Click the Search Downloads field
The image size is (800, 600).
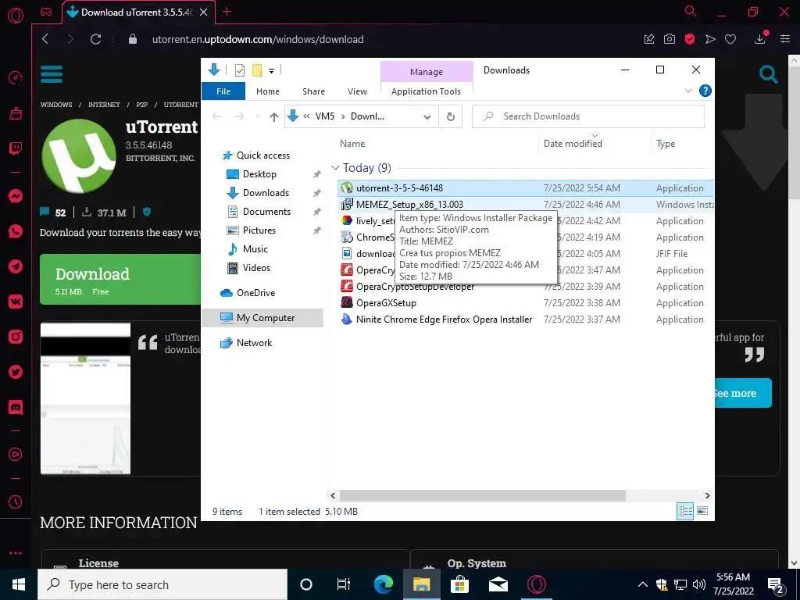pos(587,116)
